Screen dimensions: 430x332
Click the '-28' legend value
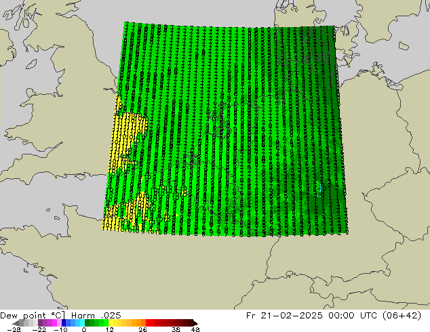pos(14,329)
